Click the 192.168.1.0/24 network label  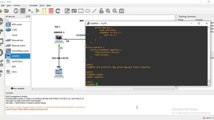[x=60, y=58]
